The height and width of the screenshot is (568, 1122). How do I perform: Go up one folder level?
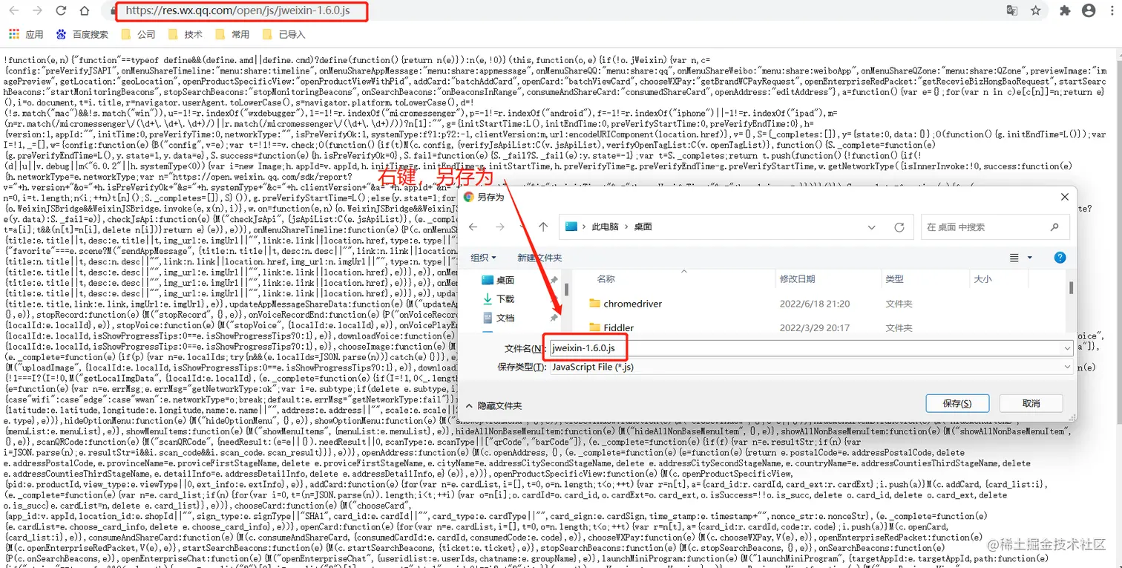543,226
